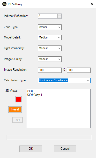Click the image height field showing 600
This screenshot has height=158, width=96.
79,70
